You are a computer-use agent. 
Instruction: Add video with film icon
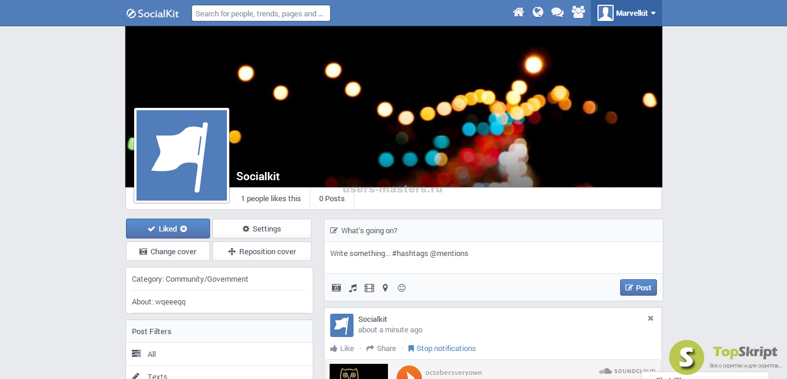[x=369, y=288]
